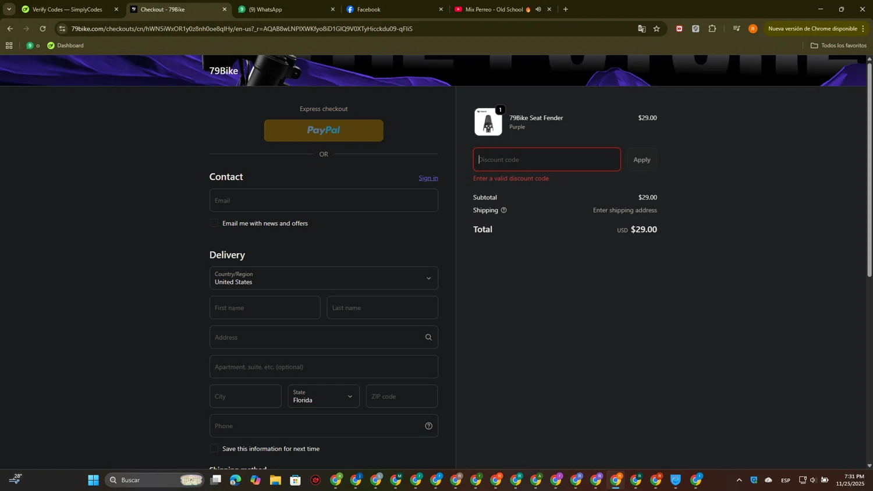Click the Last name field
Image resolution: width=873 pixels, height=491 pixels.
click(382, 308)
